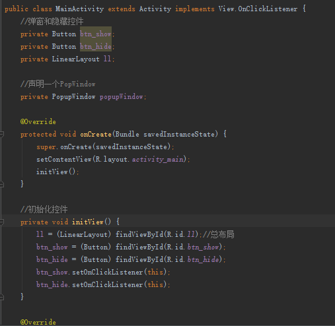
Task: Click 'this' argument in btn_hide.setOnClickListener
Action: pyautogui.click(x=155, y=285)
